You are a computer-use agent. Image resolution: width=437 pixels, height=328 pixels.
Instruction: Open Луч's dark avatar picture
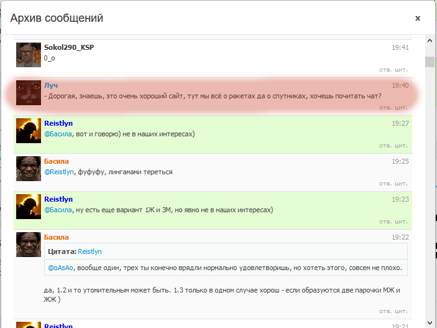point(29,93)
